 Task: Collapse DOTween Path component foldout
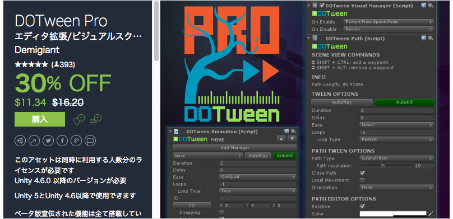(308, 39)
